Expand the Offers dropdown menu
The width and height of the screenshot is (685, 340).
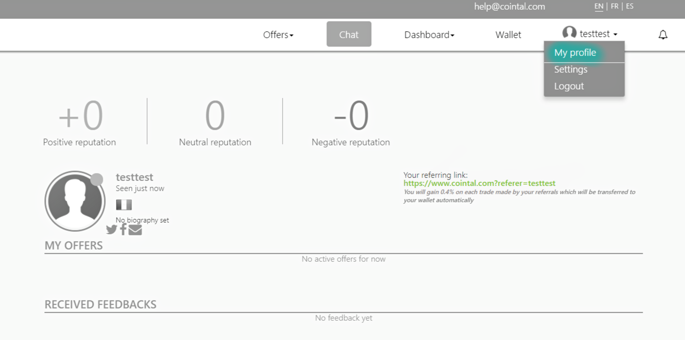point(278,35)
